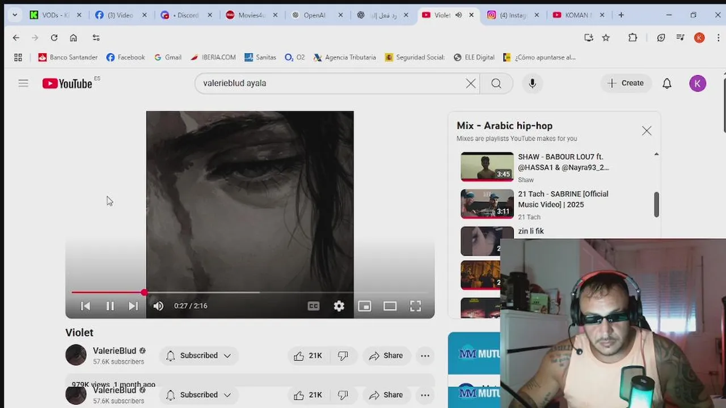
Task: Open a new browser tab
Action: pyautogui.click(x=621, y=15)
